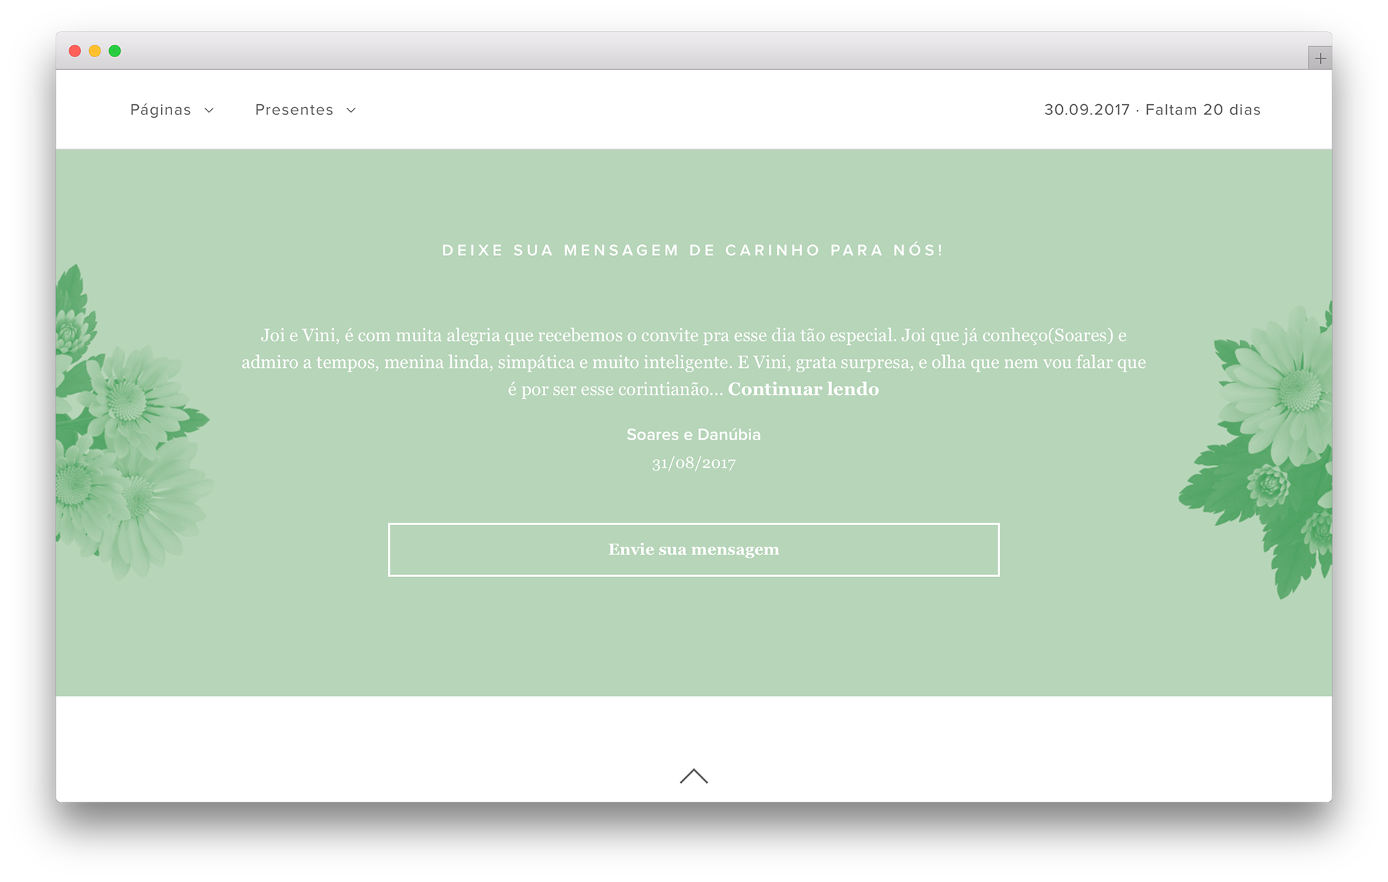Viewport: 1388px width, 882px height.
Task: Click the Continuar lendo link
Action: click(x=803, y=389)
